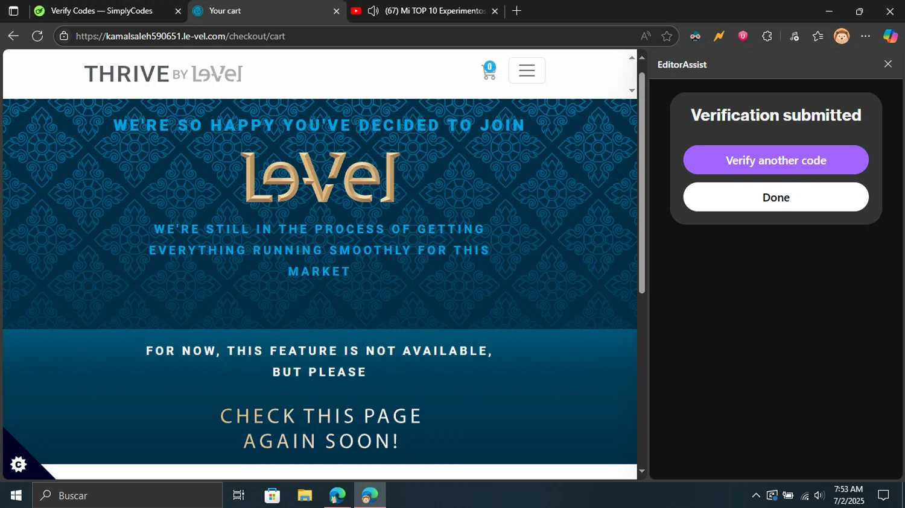Click the address bar URL
Image resolution: width=905 pixels, height=508 pixels.
[180, 36]
